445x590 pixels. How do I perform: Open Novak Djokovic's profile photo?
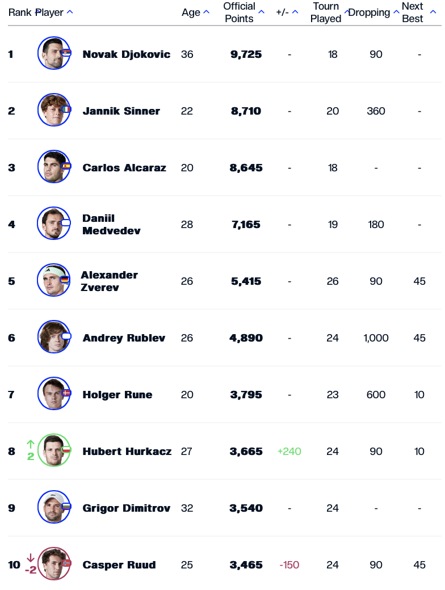[x=53, y=54]
